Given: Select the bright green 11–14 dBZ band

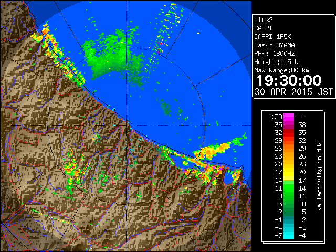Looking at the screenshot, I should (x=289, y=188).
